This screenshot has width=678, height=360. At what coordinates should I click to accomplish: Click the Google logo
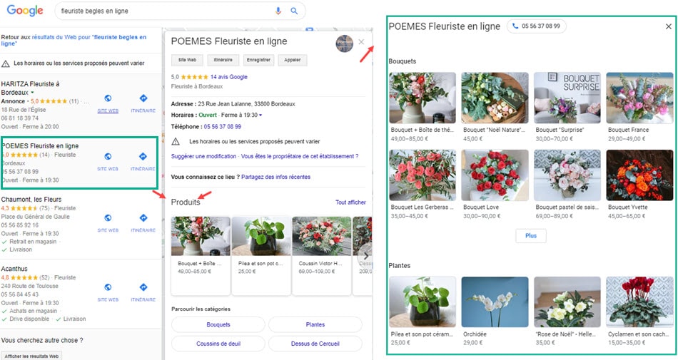(25, 11)
